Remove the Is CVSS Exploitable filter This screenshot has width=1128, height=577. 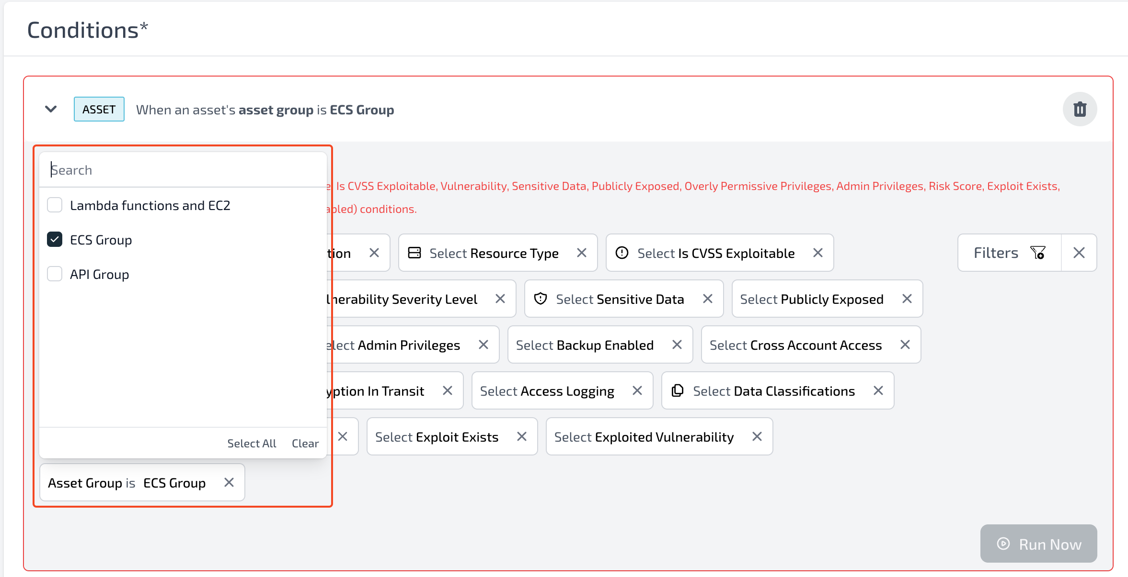(x=818, y=253)
